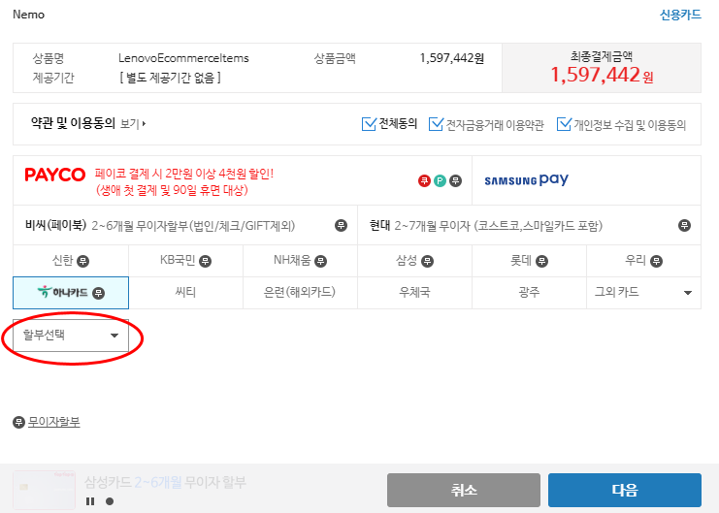Select 하나카드 option
Viewport: 719px width, 513px height.
pyautogui.click(x=71, y=293)
